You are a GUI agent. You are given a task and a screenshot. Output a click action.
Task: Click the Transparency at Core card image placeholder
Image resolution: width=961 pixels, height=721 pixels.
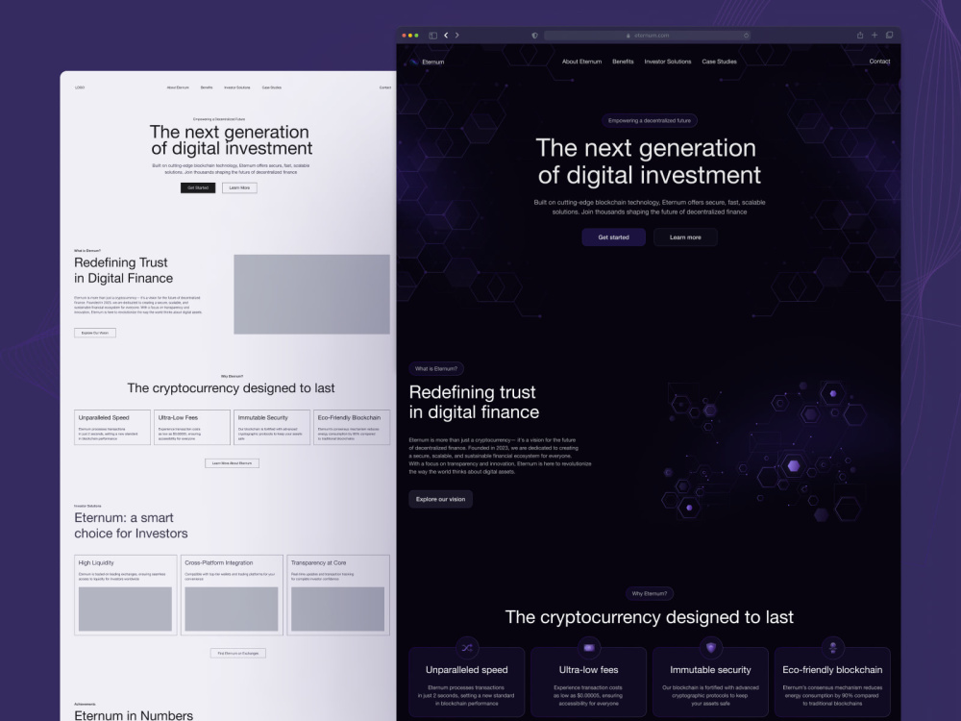click(x=337, y=609)
